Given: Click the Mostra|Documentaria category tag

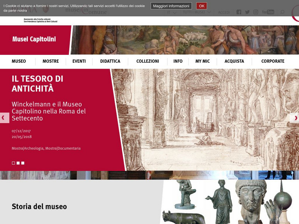Looking at the screenshot, I should coord(63,148).
